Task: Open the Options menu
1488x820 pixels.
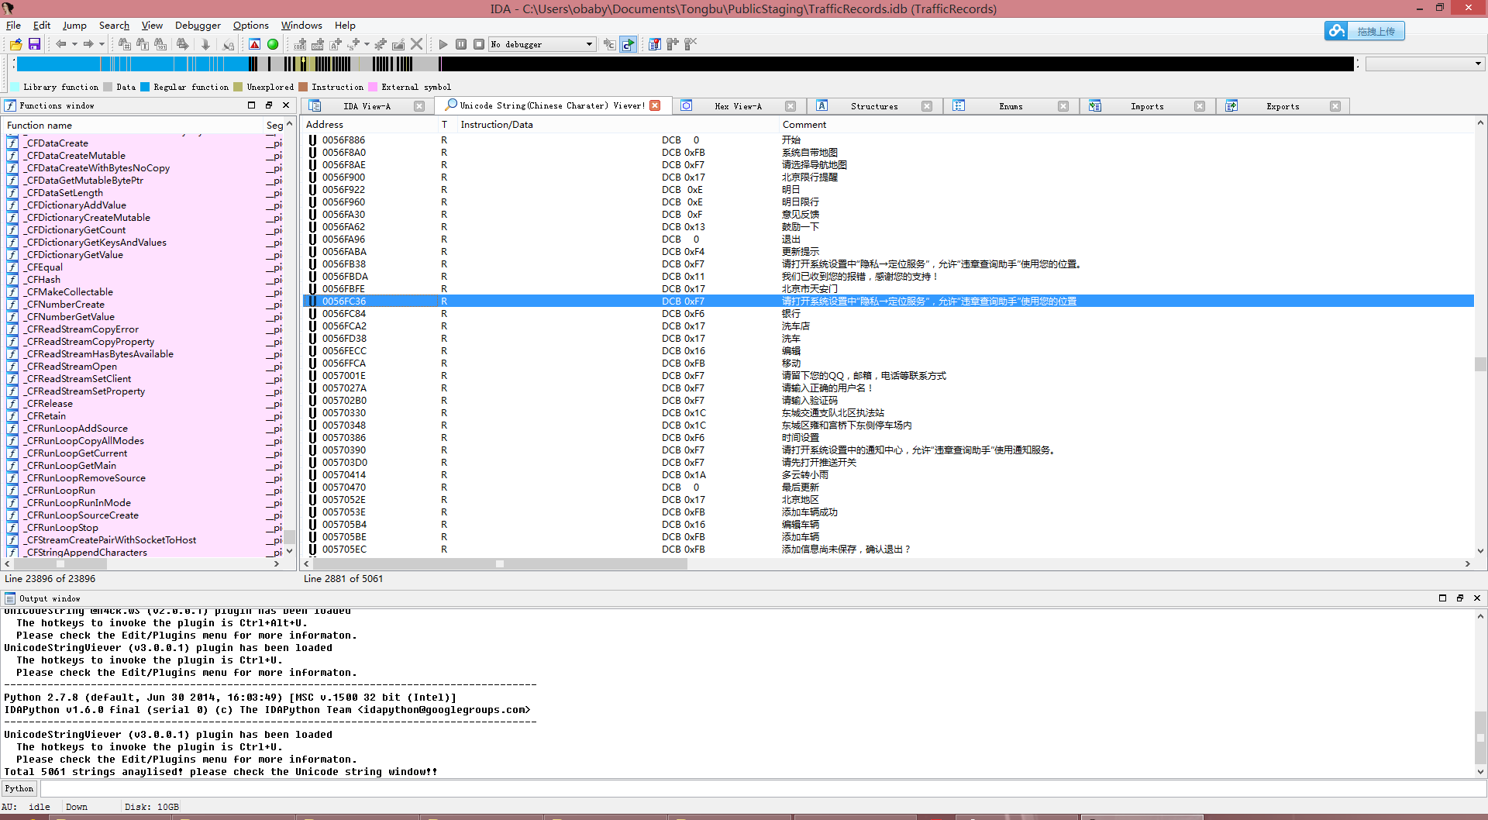Action: click(251, 26)
